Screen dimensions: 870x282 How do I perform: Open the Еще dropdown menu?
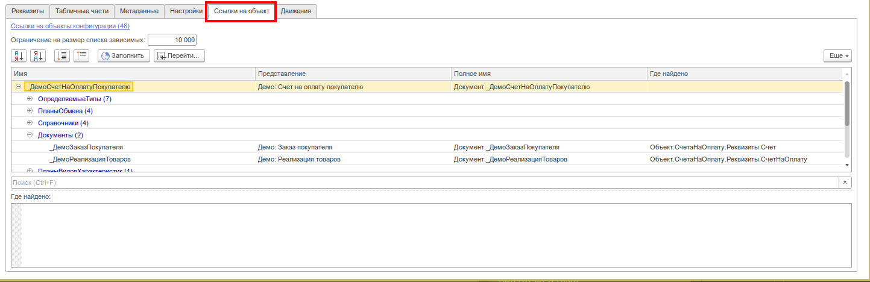pyautogui.click(x=837, y=56)
